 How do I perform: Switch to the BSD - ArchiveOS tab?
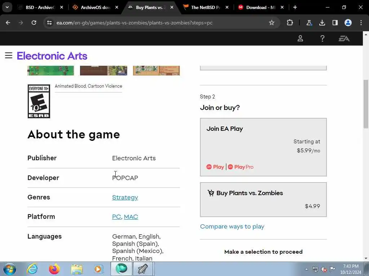[x=40, y=7]
